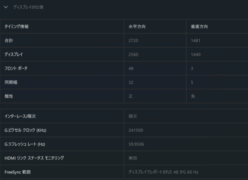248x180 pixels.
Task: Click the インターレース/順次 row label
Action: [x=20, y=116]
